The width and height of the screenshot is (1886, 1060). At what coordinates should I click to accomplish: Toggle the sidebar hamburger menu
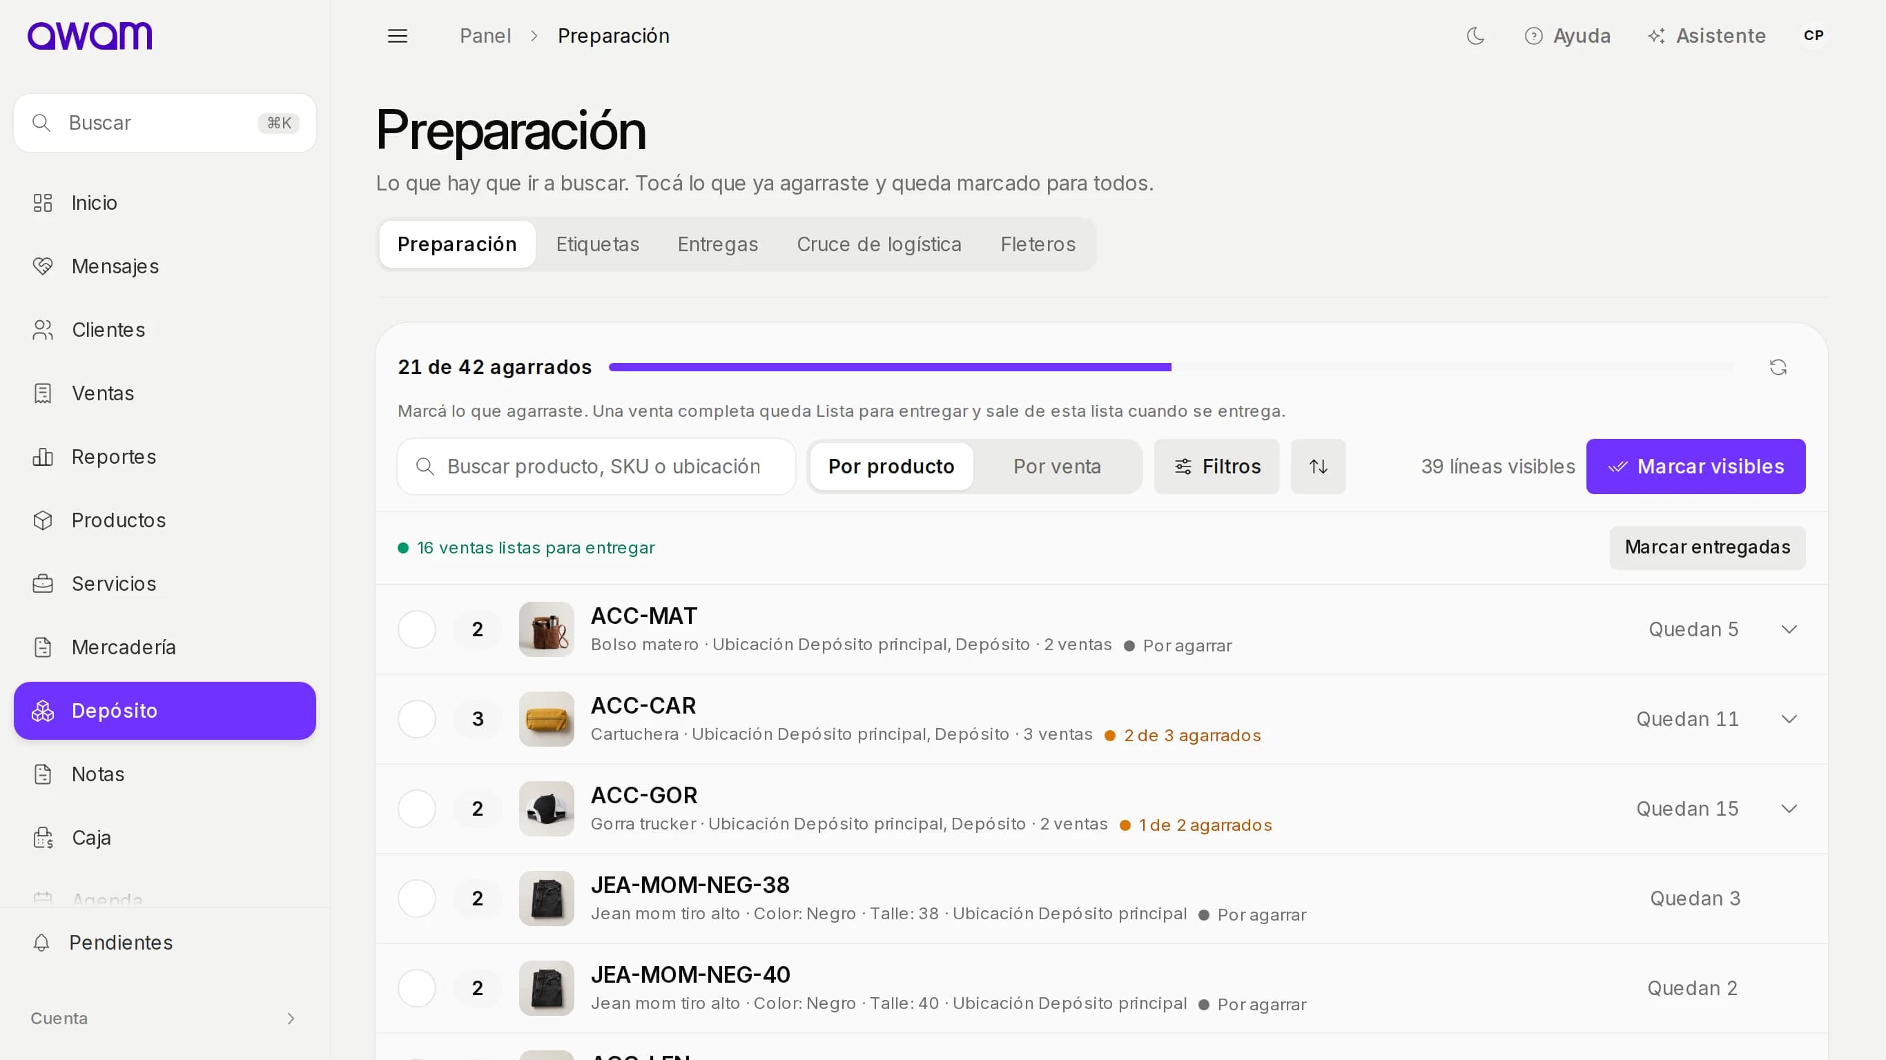[397, 36]
